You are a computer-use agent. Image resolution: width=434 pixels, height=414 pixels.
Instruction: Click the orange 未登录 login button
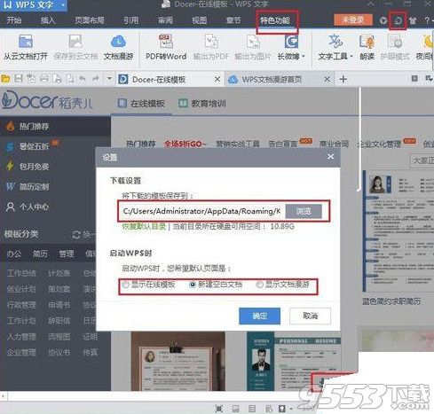coord(352,20)
